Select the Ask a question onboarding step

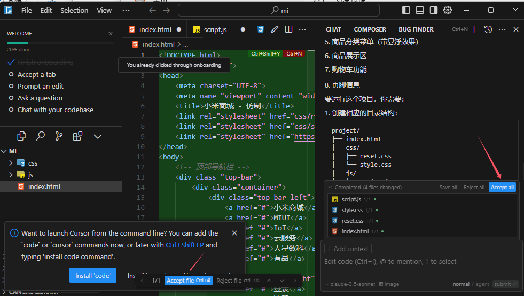[40, 98]
